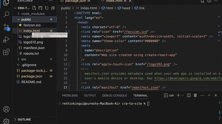Follow the /favicon.ico href link
Image resolution: width=222 pixels, height=124 pixels.
pyautogui.click(x=136, y=32)
